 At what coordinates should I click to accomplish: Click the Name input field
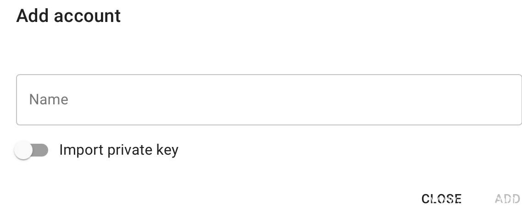269,100
